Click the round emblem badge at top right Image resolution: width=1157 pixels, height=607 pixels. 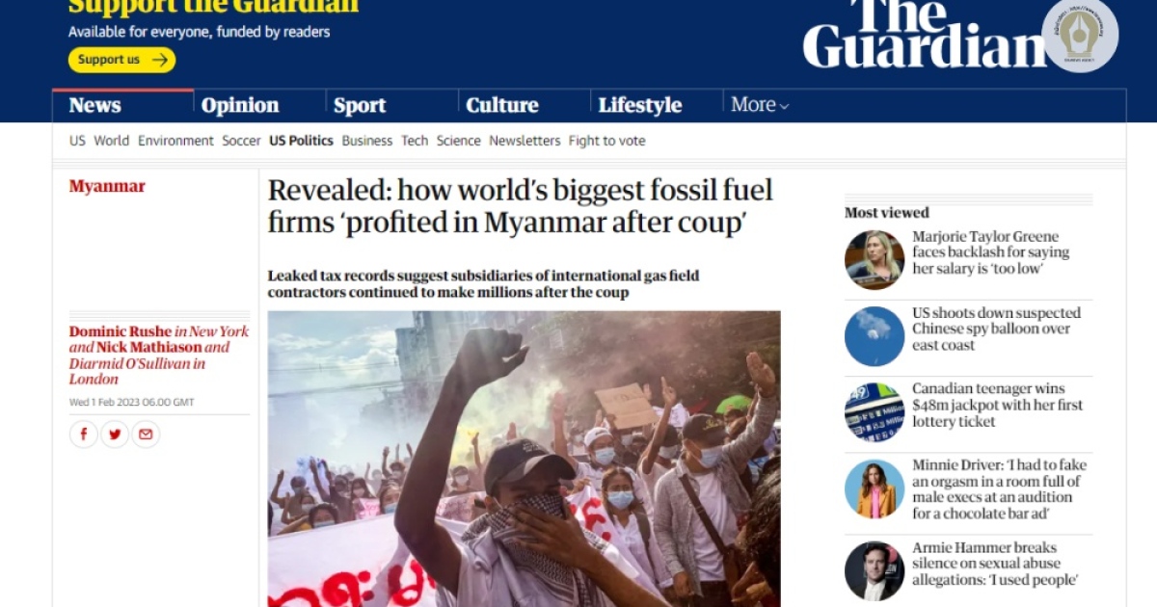pos(1080,35)
